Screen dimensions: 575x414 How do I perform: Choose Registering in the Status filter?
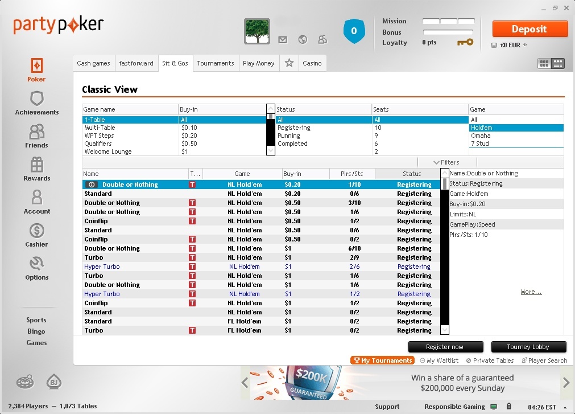324,128
